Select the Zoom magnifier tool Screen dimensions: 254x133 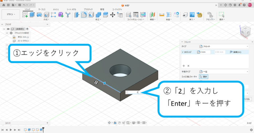pos(123,123)
